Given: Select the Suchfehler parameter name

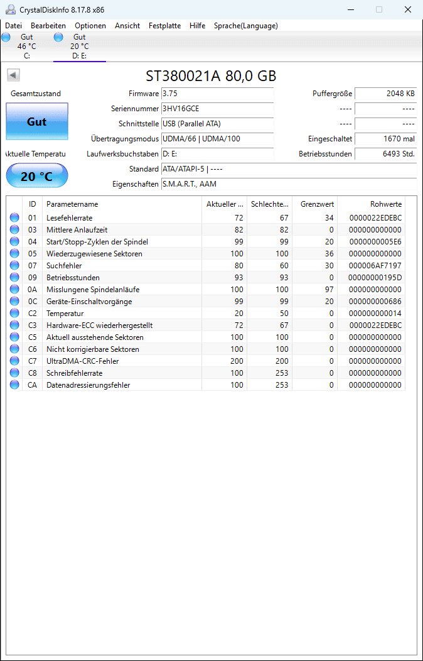Looking at the screenshot, I should 64,266.
